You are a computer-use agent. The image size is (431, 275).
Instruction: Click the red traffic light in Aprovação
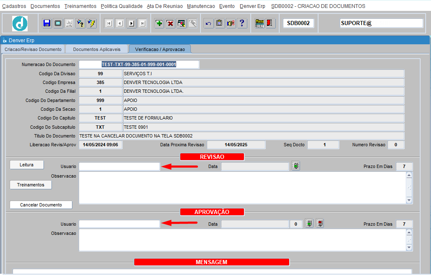point(320,224)
